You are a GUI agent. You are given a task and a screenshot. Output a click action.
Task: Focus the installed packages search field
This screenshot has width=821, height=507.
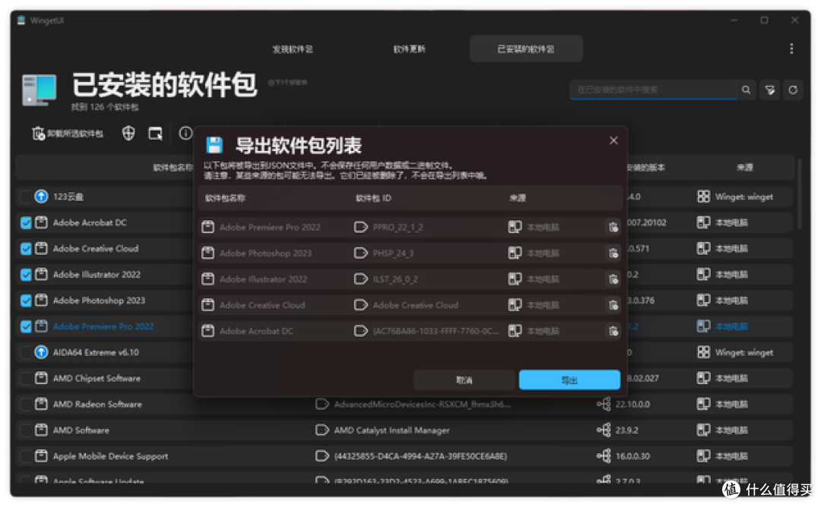coord(654,90)
